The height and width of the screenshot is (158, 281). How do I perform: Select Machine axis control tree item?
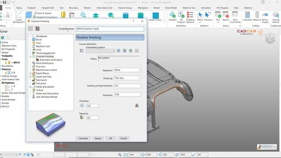coord(47,70)
